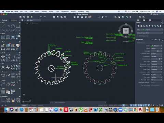The height and width of the screenshot is (123, 164).
Task: Click the Linetype scale value field
Action: (156, 54)
